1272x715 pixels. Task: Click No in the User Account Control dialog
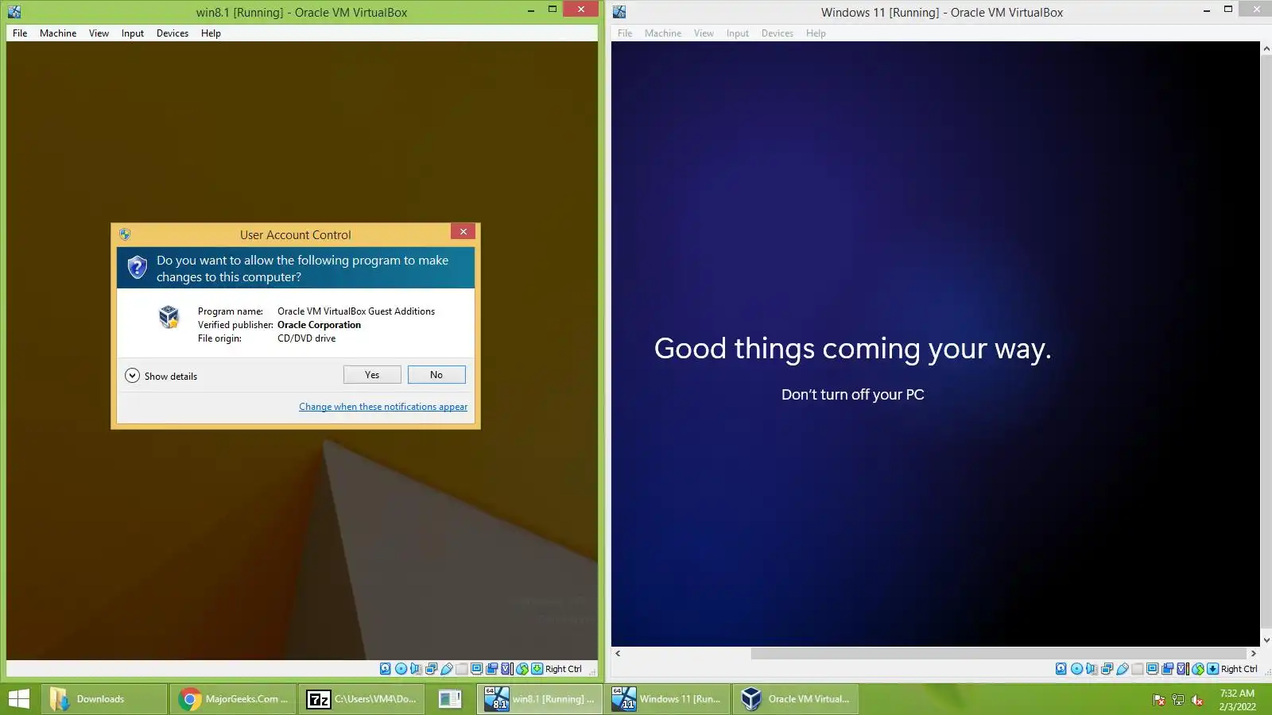point(436,375)
